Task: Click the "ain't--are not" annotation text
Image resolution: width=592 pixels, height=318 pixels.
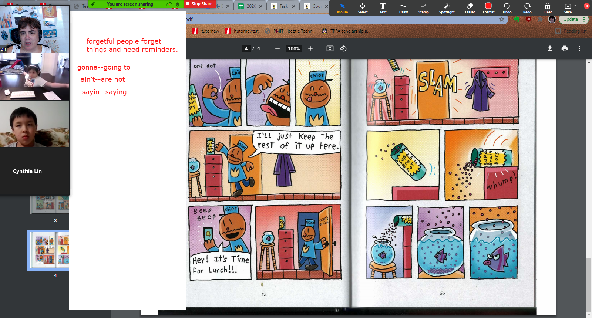Action: pos(103,79)
